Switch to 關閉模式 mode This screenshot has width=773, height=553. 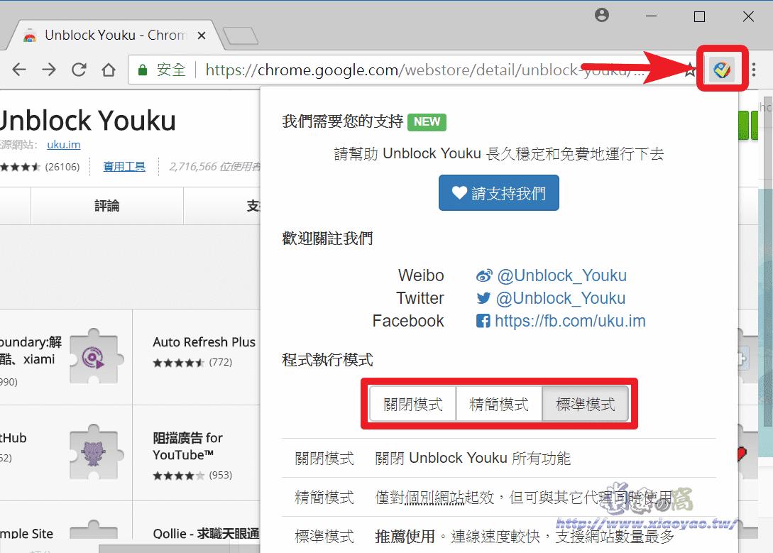tap(413, 404)
